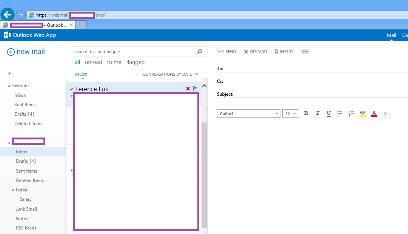Click the browser forward arrow button
Screen dimensions: 408x234
point(20,15)
